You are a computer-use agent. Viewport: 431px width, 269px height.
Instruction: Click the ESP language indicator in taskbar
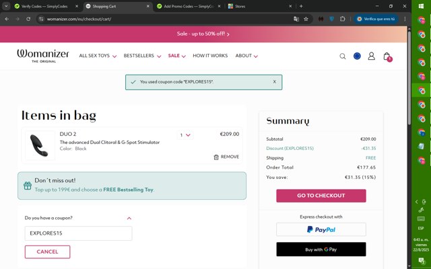click(x=421, y=229)
